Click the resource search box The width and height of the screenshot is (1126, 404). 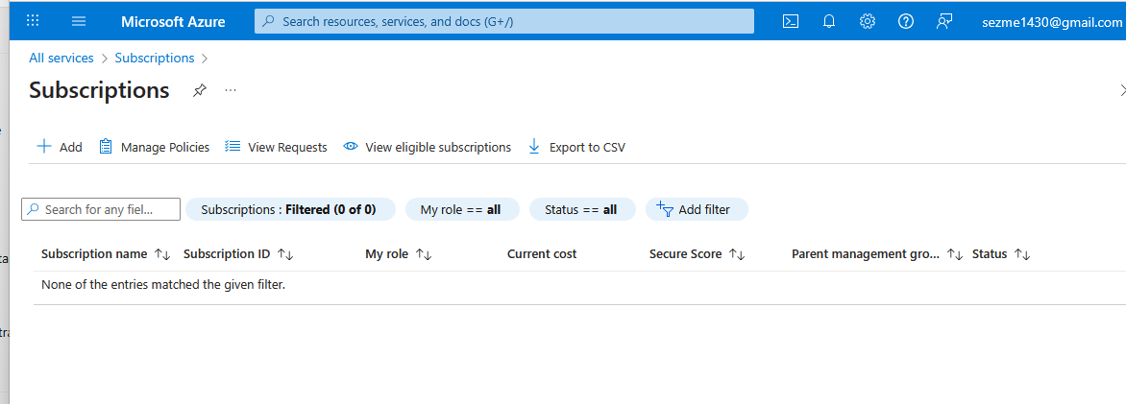pos(504,21)
